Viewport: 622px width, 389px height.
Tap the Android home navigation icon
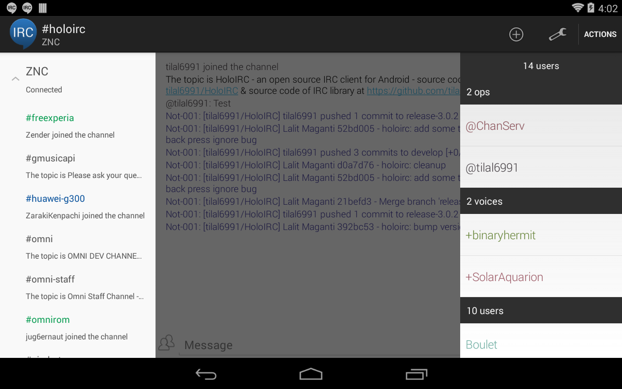(x=311, y=374)
